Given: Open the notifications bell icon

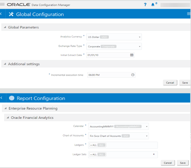Looking at the screenshot, I should point(153,5).
